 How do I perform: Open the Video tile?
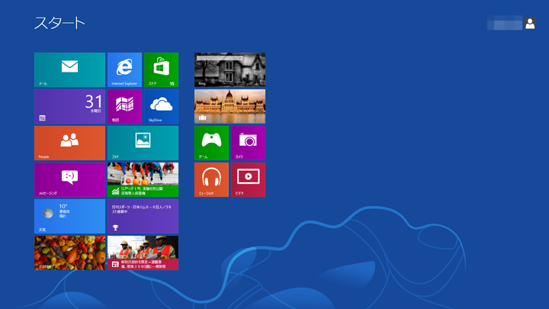[x=249, y=180]
